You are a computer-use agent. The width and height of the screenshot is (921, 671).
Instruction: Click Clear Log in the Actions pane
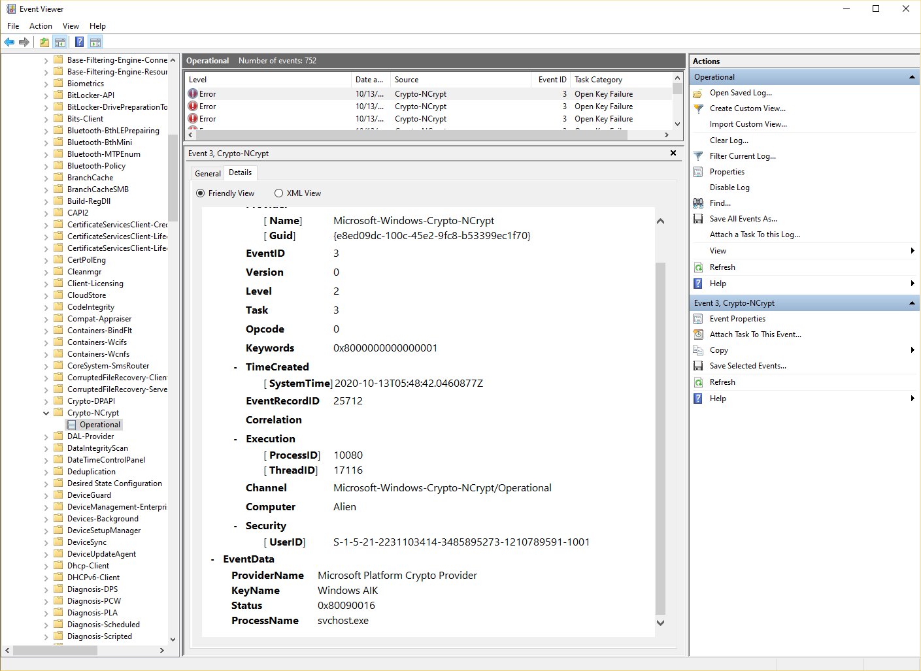(728, 140)
